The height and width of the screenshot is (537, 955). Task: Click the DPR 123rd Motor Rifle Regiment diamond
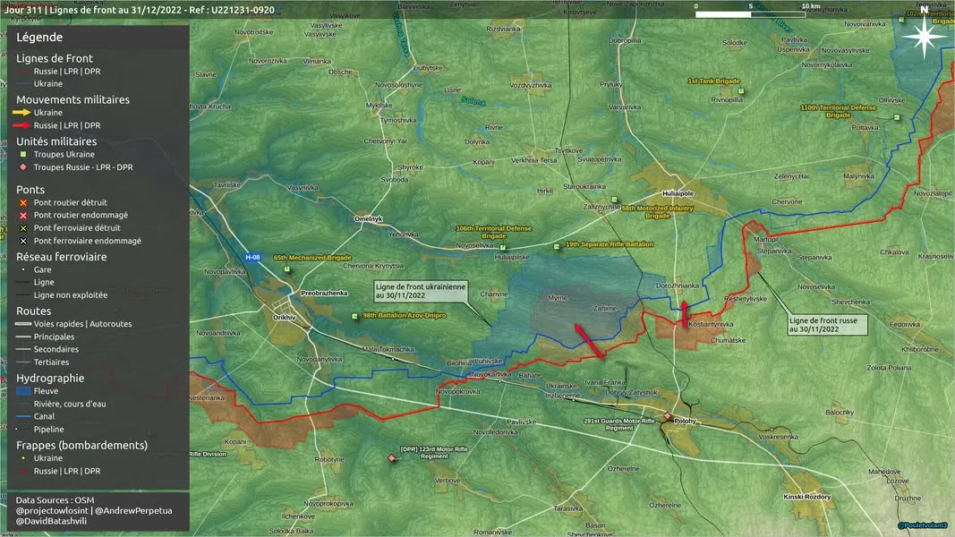(x=392, y=458)
